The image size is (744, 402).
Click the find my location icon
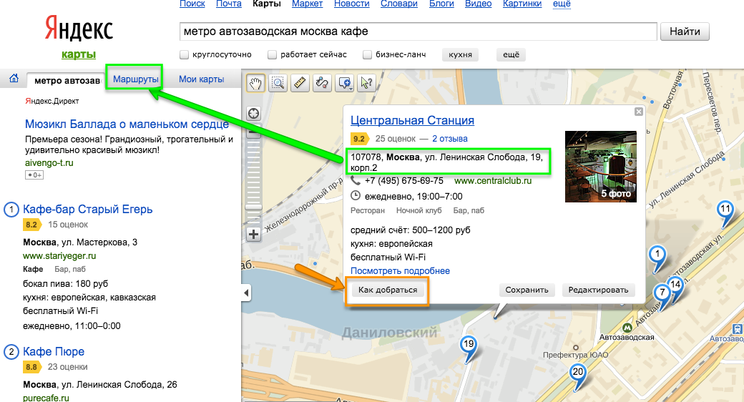tap(254, 114)
